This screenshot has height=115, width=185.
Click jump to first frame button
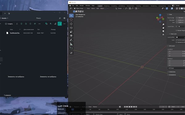click(x=125, y=107)
